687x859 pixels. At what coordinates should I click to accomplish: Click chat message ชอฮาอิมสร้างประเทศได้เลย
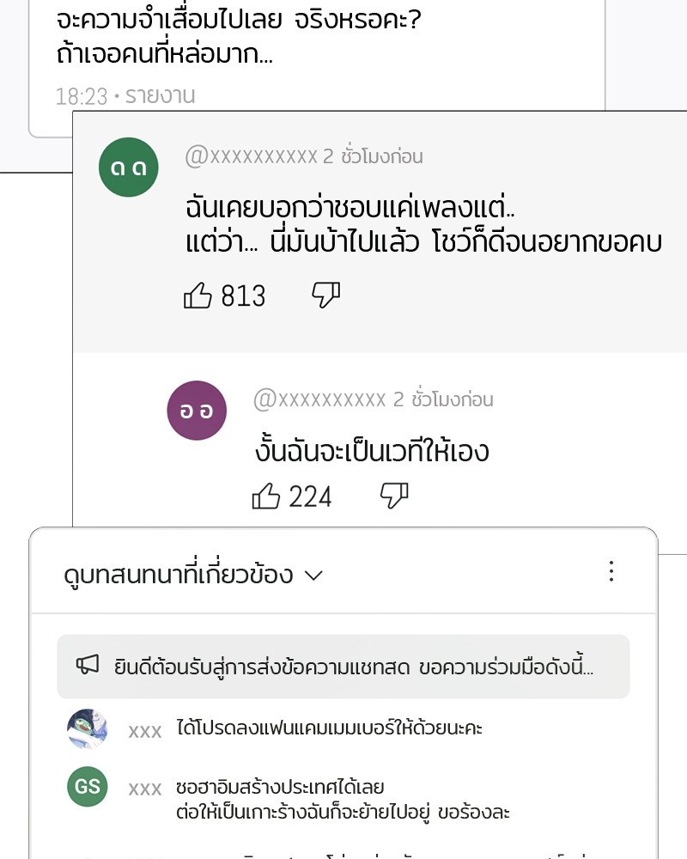point(280,787)
